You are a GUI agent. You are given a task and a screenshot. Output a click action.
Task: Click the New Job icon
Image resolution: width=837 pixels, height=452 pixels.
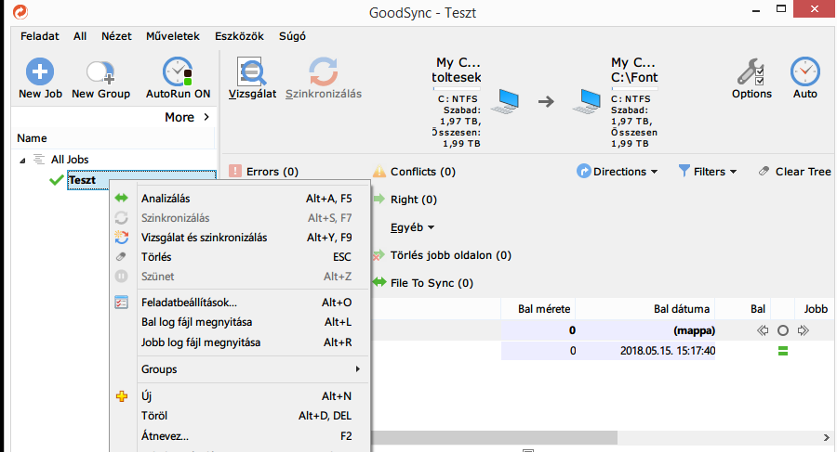click(x=40, y=71)
